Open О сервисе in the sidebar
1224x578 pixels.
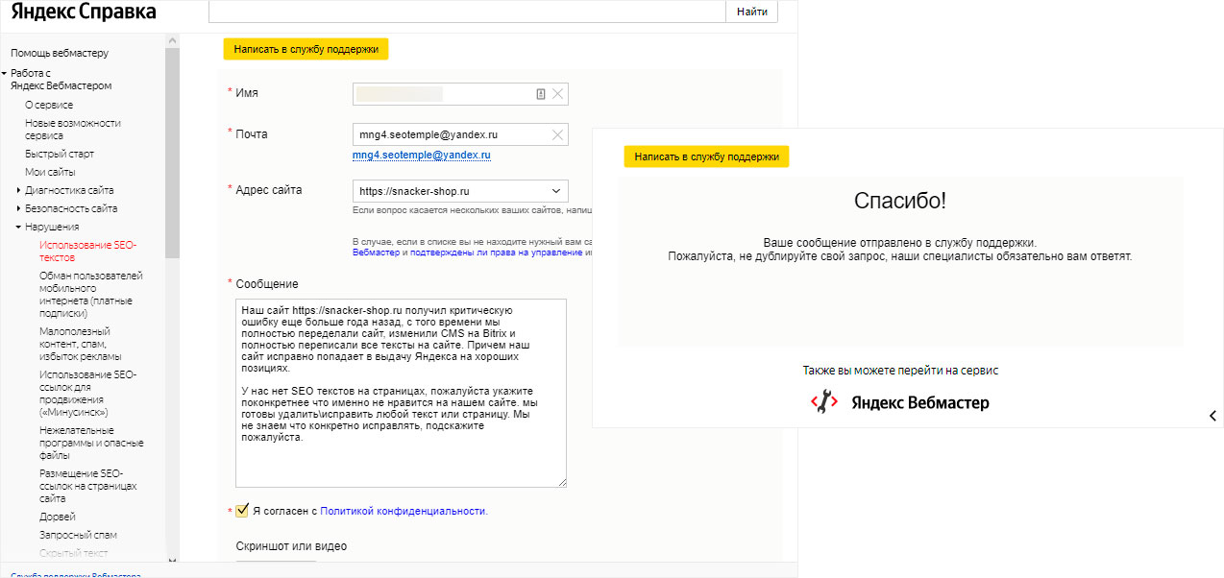point(49,105)
